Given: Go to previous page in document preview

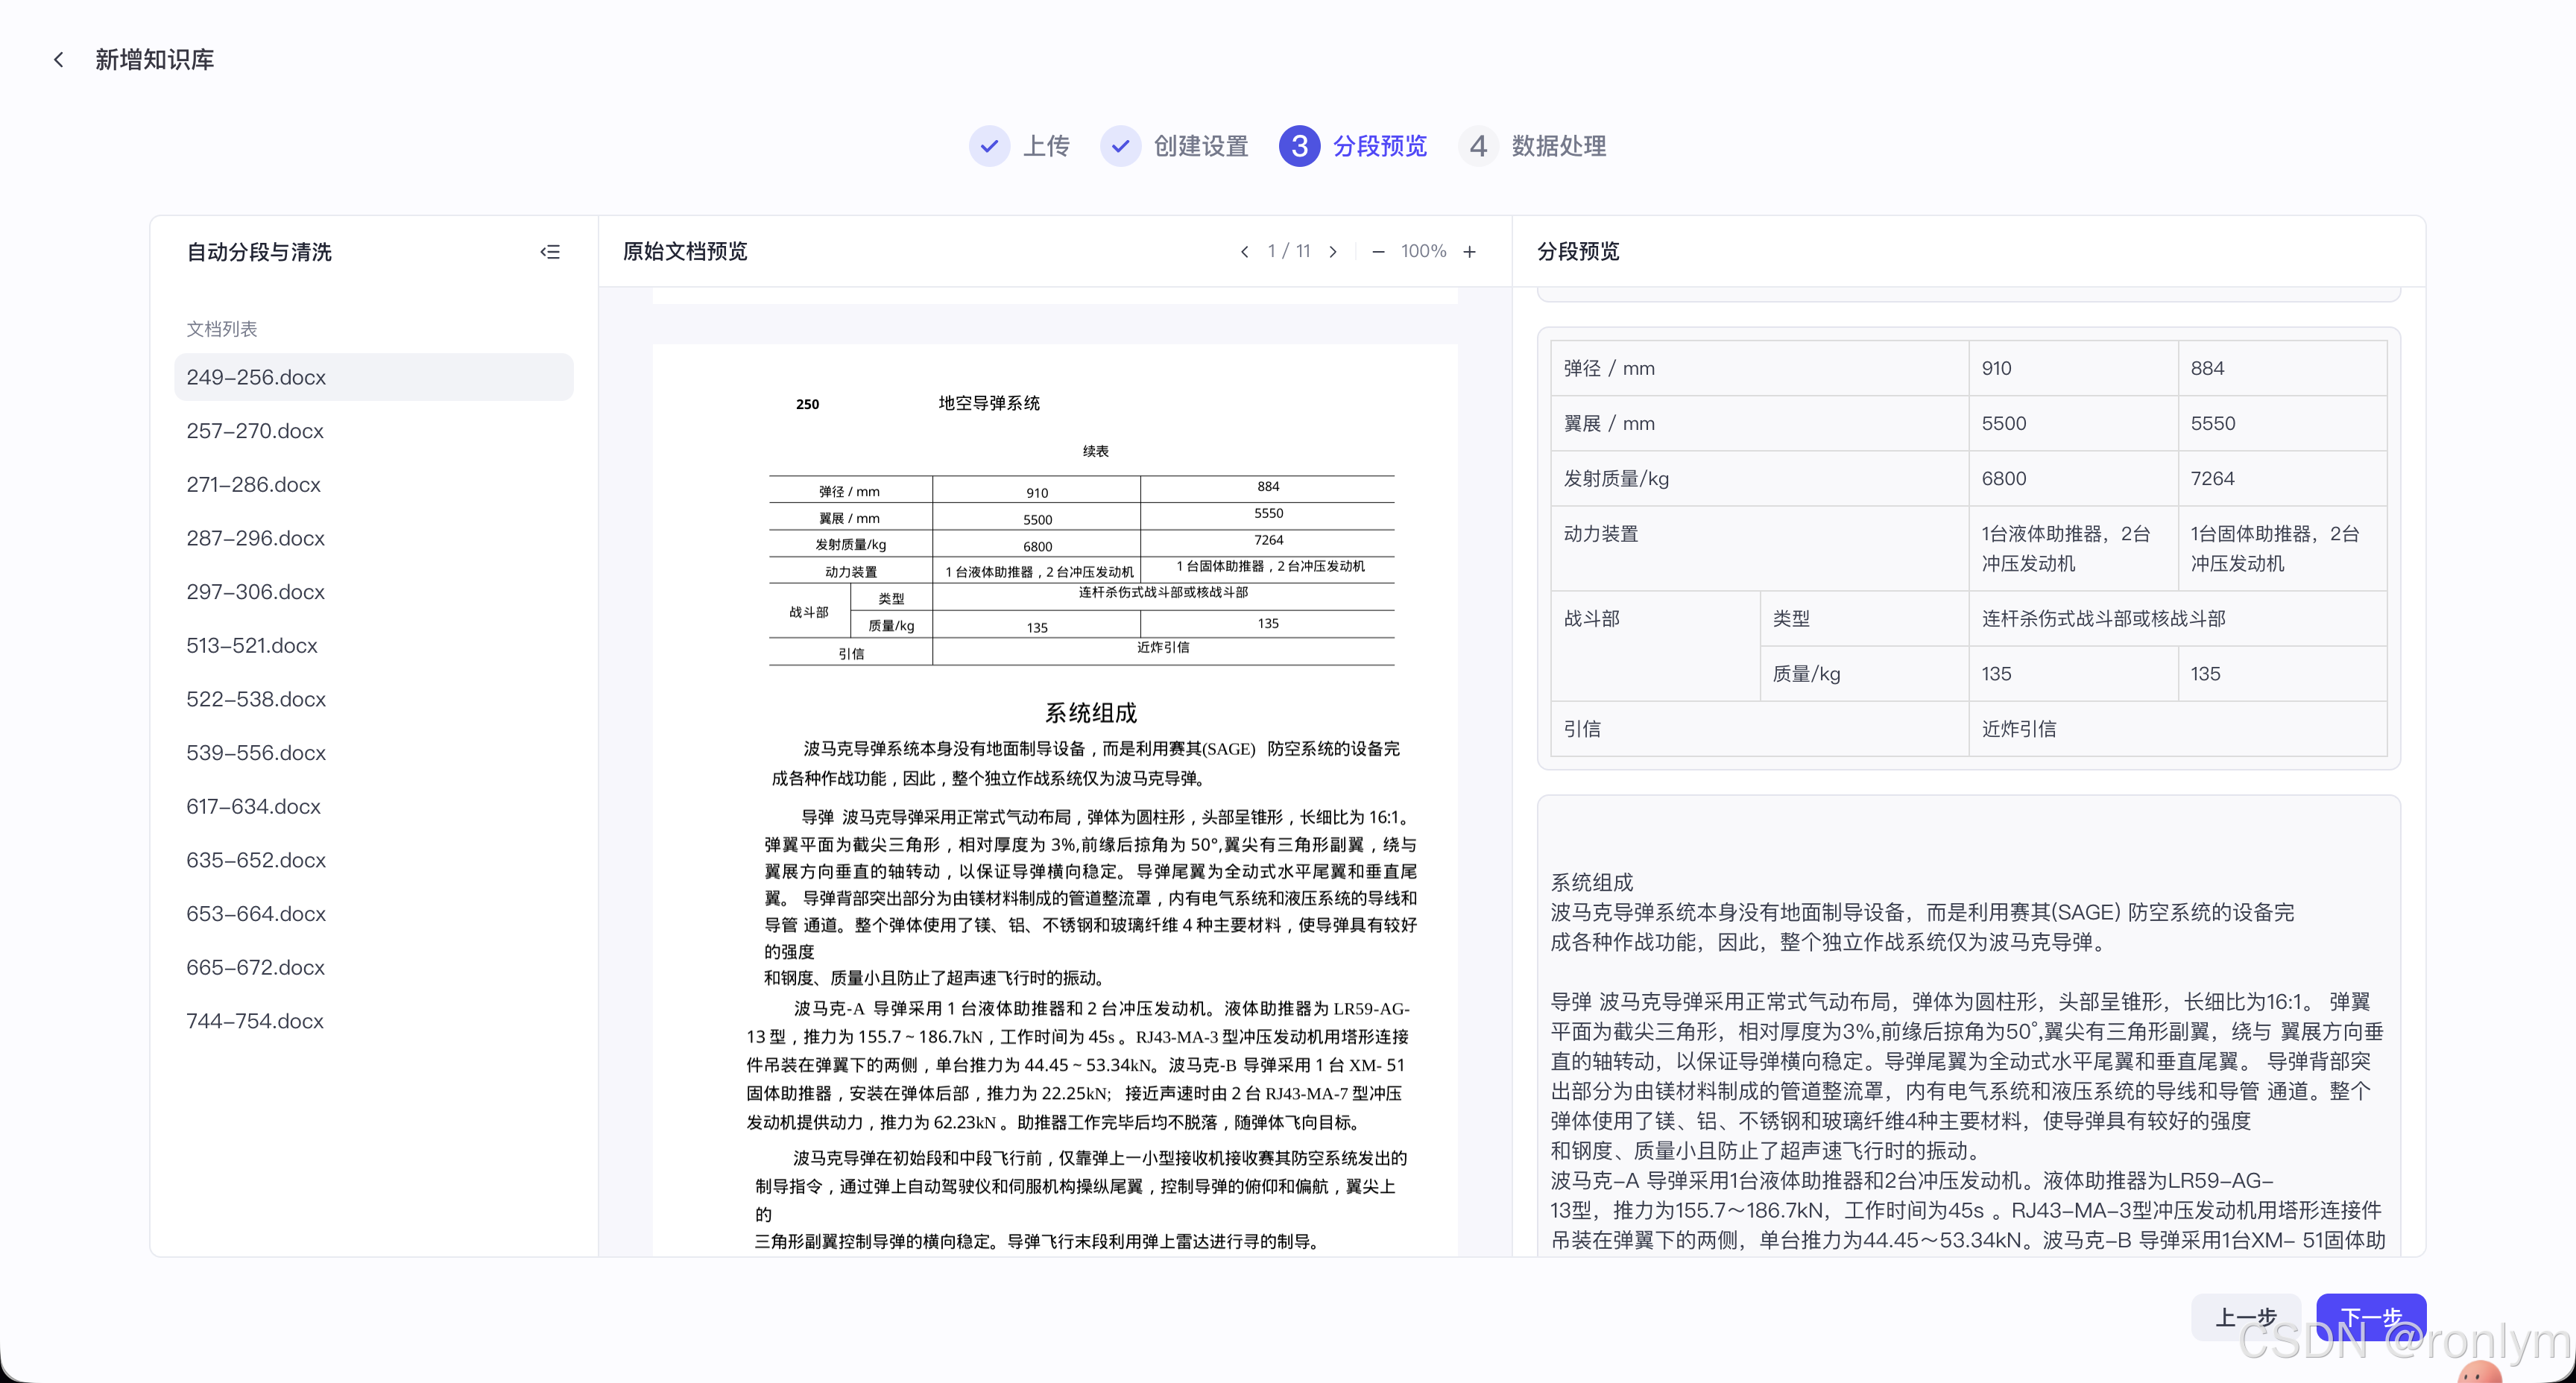Looking at the screenshot, I should [x=1244, y=252].
